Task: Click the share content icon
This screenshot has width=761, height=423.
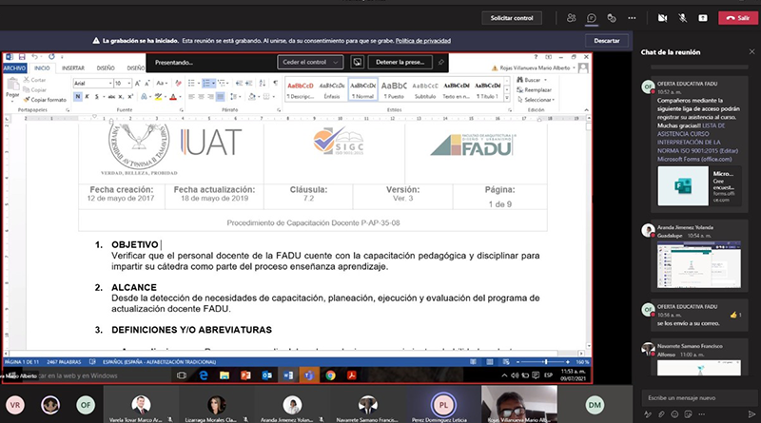Action: click(703, 18)
